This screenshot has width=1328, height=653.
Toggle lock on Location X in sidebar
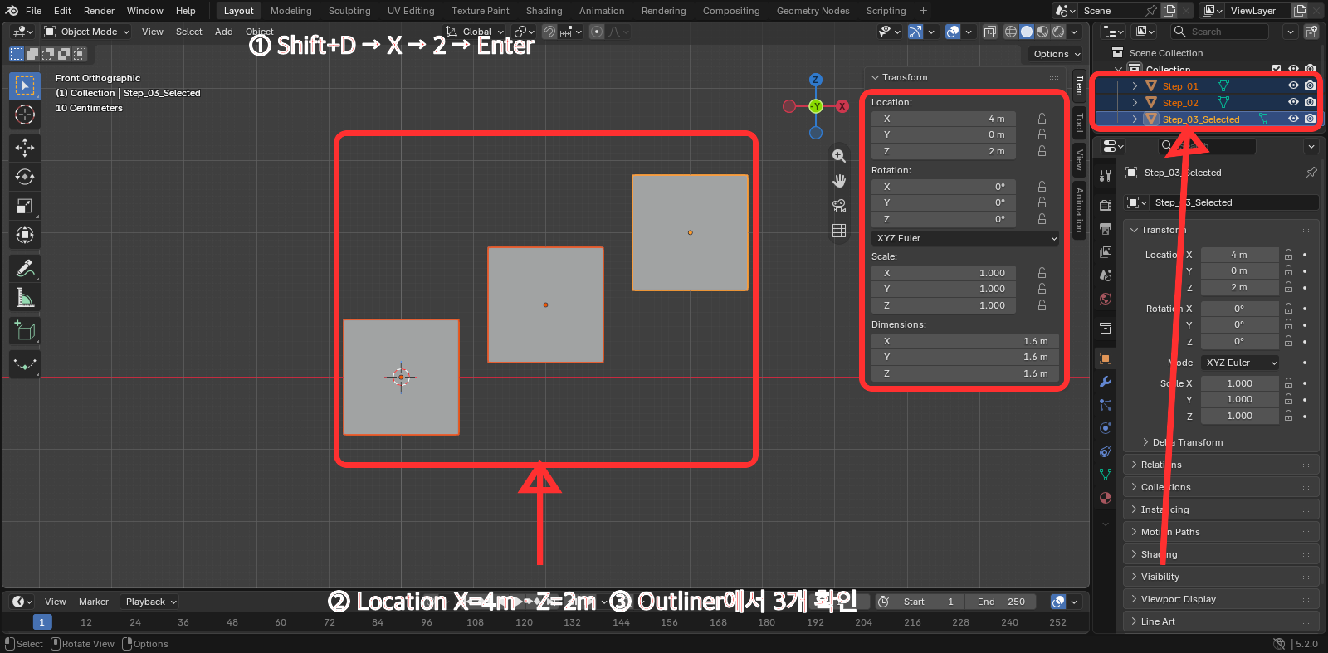pos(1042,119)
